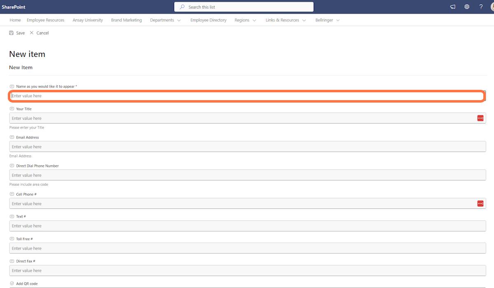Open Brand Marketing navigation item

click(126, 20)
